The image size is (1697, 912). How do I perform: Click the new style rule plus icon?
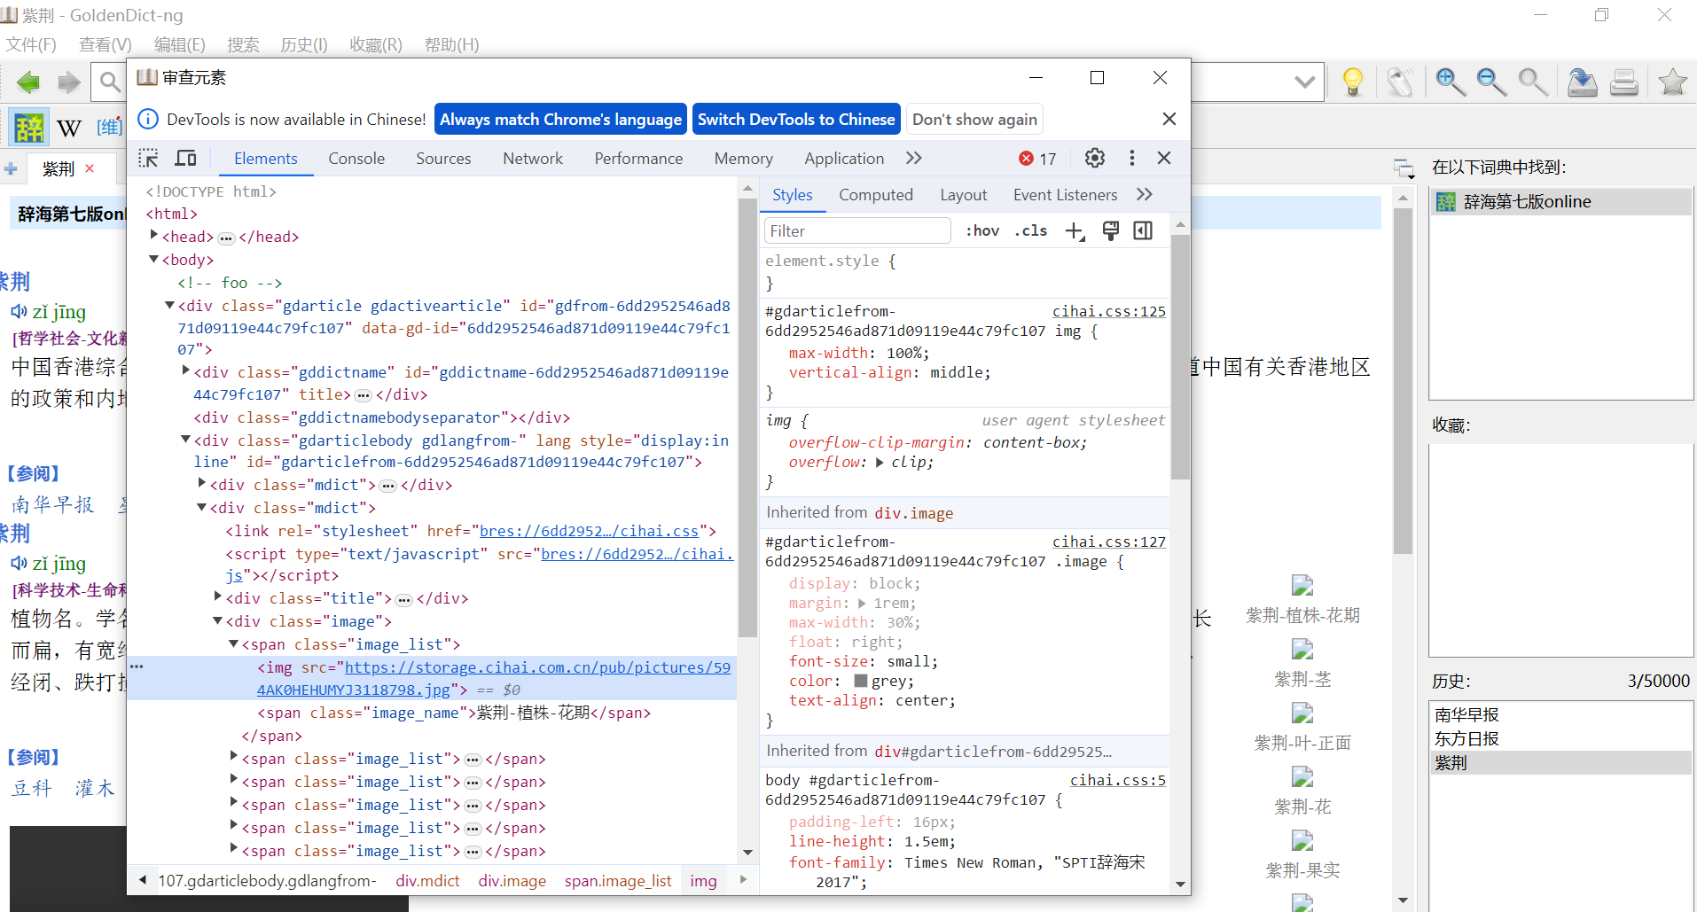(x=1075, y=231)
